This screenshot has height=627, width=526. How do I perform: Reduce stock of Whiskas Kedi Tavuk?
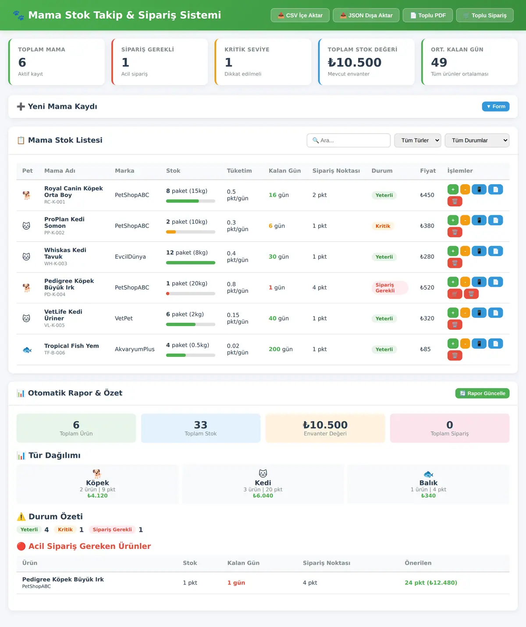click(465, 251)
